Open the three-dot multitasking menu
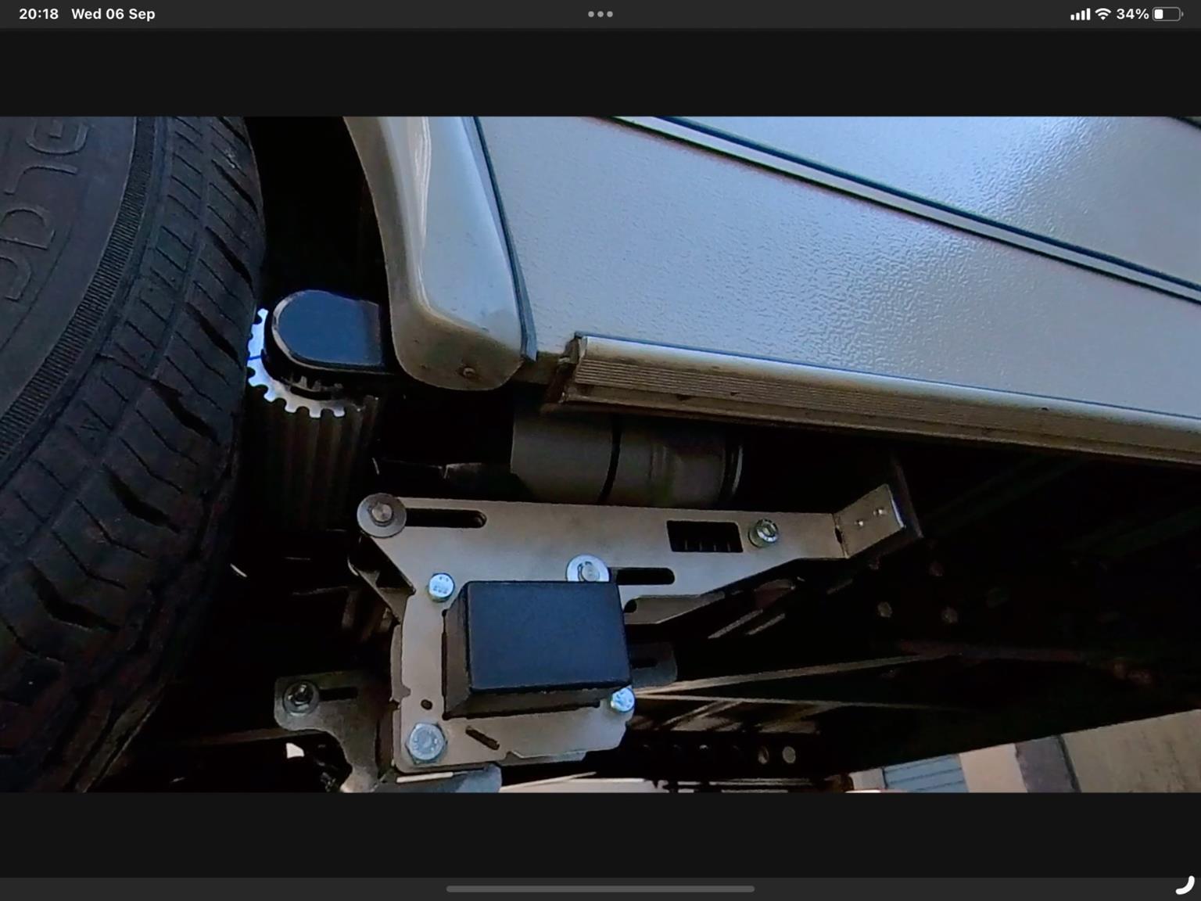The image size is (1201, 901). point(600,14)
